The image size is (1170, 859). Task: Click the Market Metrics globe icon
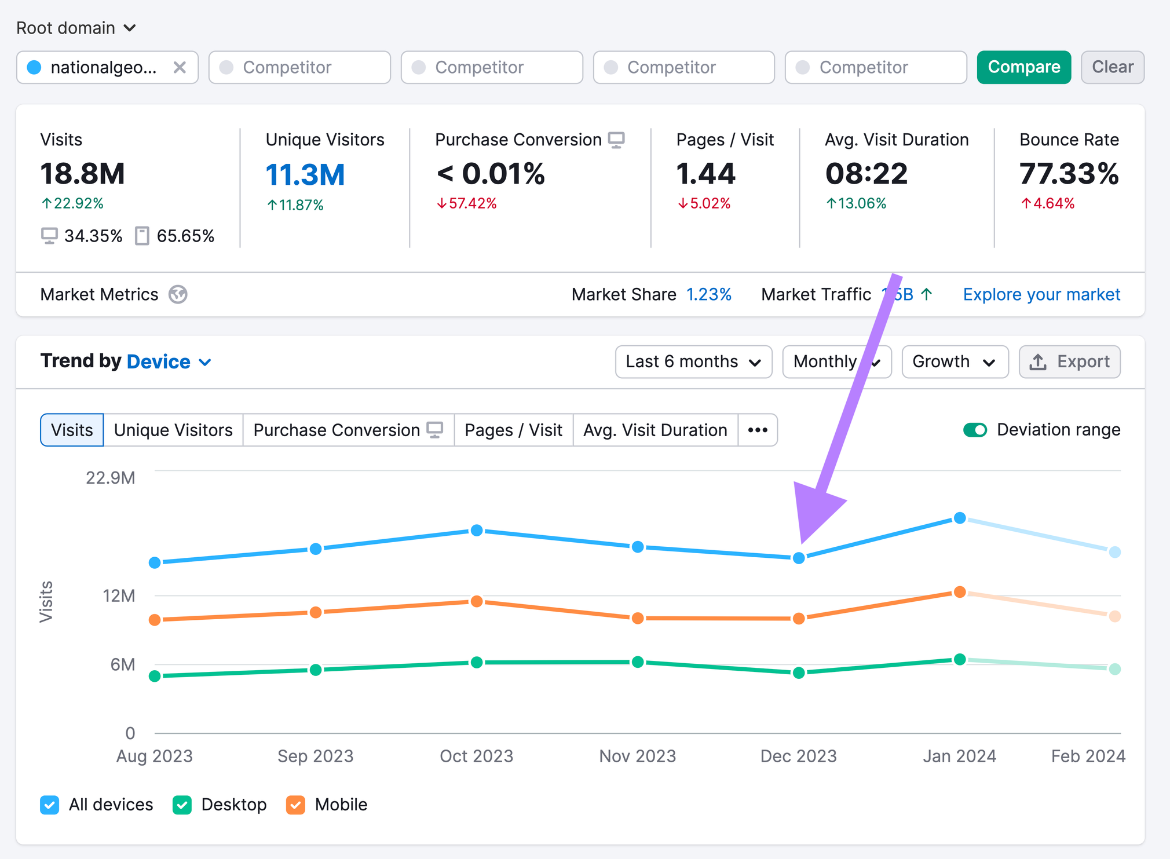[178, 294]
